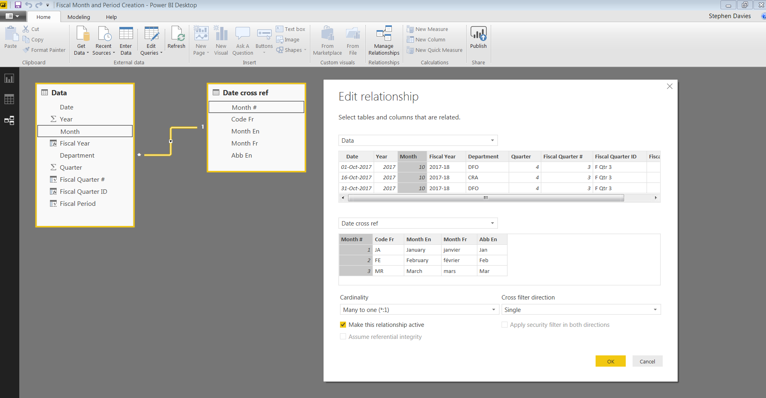
Task: Slide the Data preview horizontal scrollbar
Action: (x=486, y=198)
